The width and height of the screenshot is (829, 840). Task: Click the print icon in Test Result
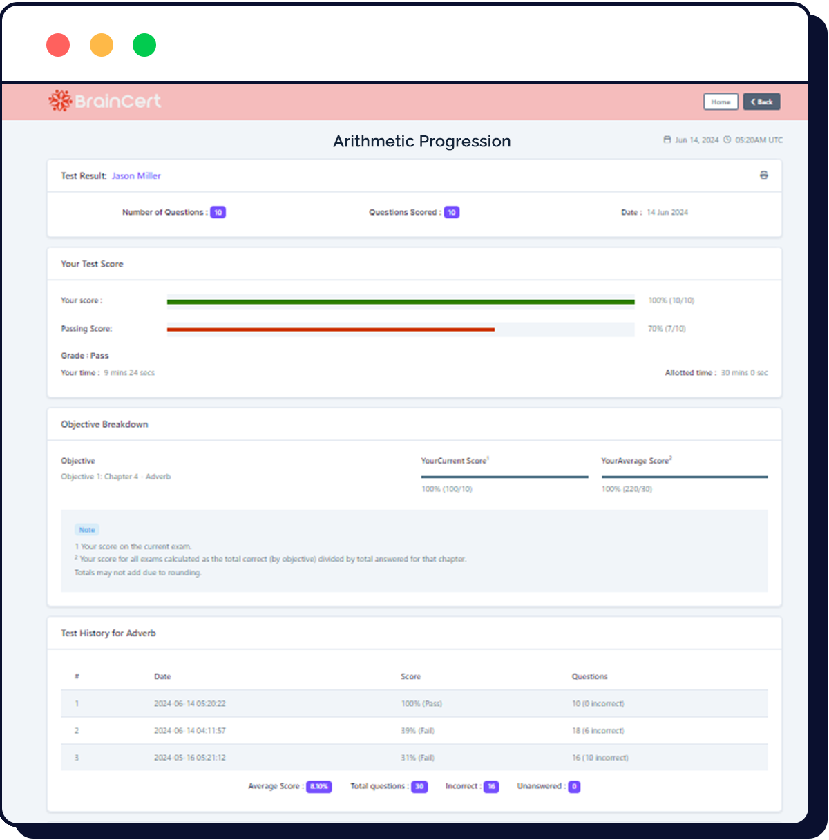(x=763, y=175)
